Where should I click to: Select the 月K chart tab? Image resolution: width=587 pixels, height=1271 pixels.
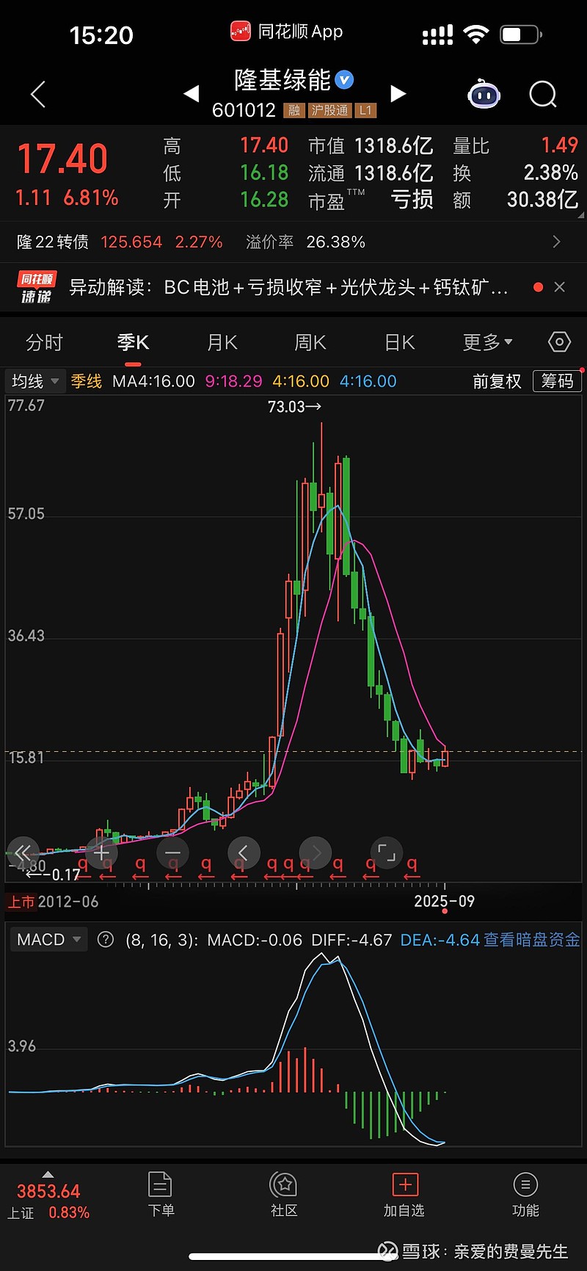[222, 342]
